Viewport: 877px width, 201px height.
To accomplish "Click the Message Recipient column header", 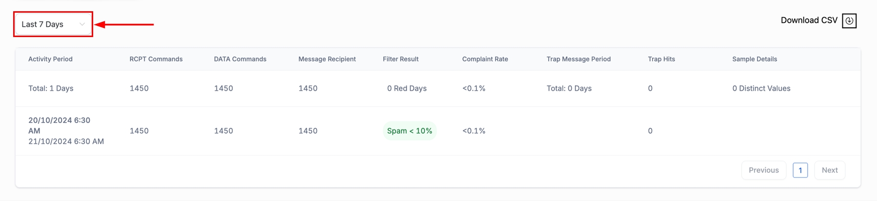I will (x=327, y=59).
